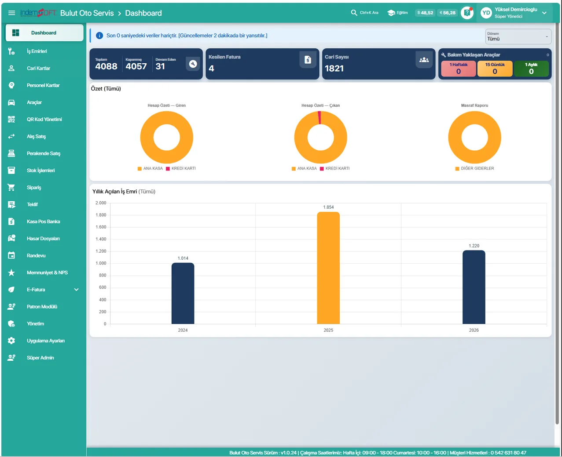The height and width of the screenshot is (457, 562).
Task: Click the wrench icon in Toplam card
Action: point(193,64)
